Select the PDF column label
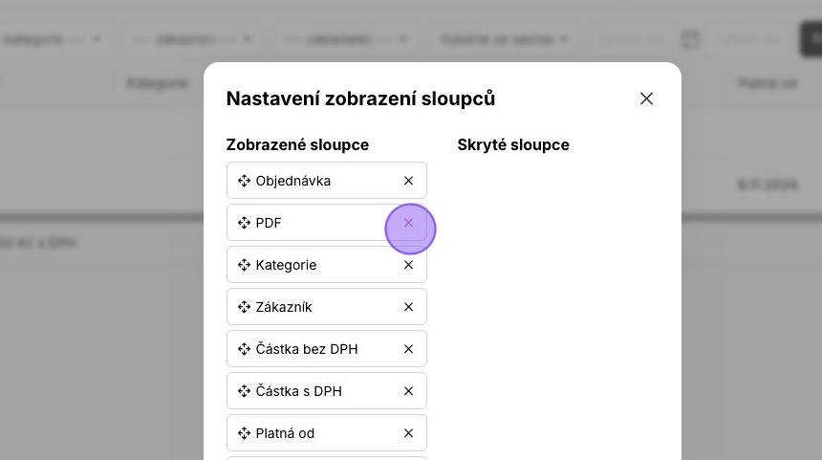This screenshot has height=460, width=822. pos(269,223)
